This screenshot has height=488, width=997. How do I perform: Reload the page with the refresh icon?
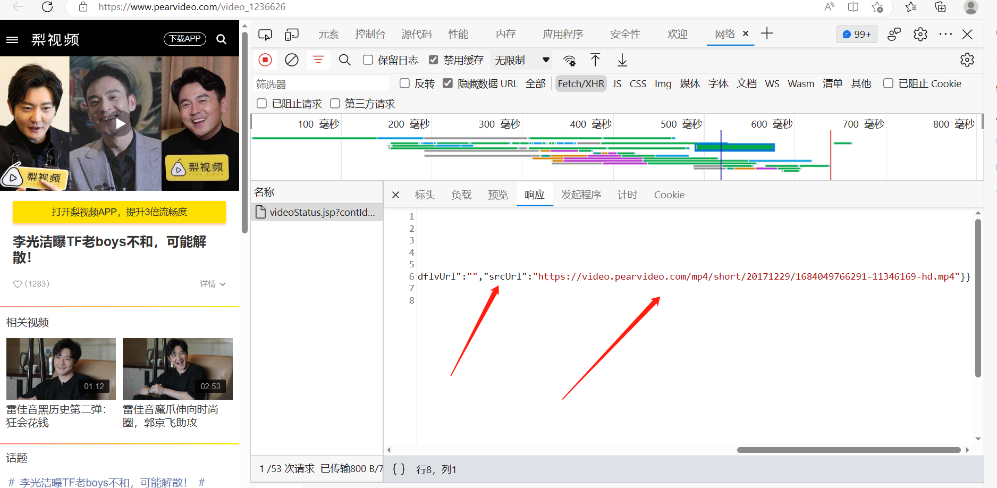(47, 7)
